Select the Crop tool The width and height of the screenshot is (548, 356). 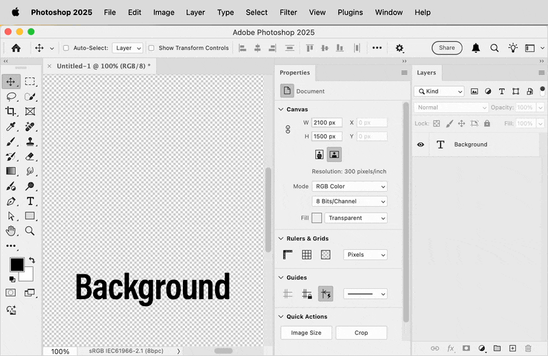pyautogui.click(x=11, y=112)
